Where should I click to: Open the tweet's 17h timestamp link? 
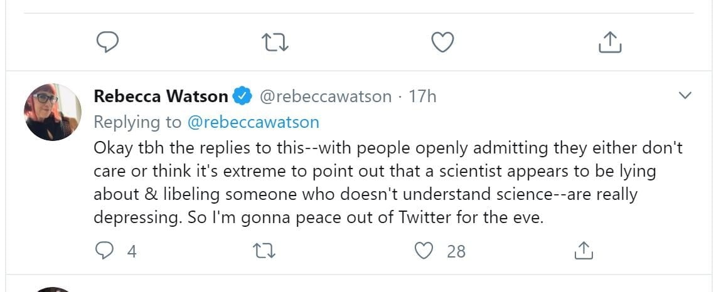(x=422, y=96)
